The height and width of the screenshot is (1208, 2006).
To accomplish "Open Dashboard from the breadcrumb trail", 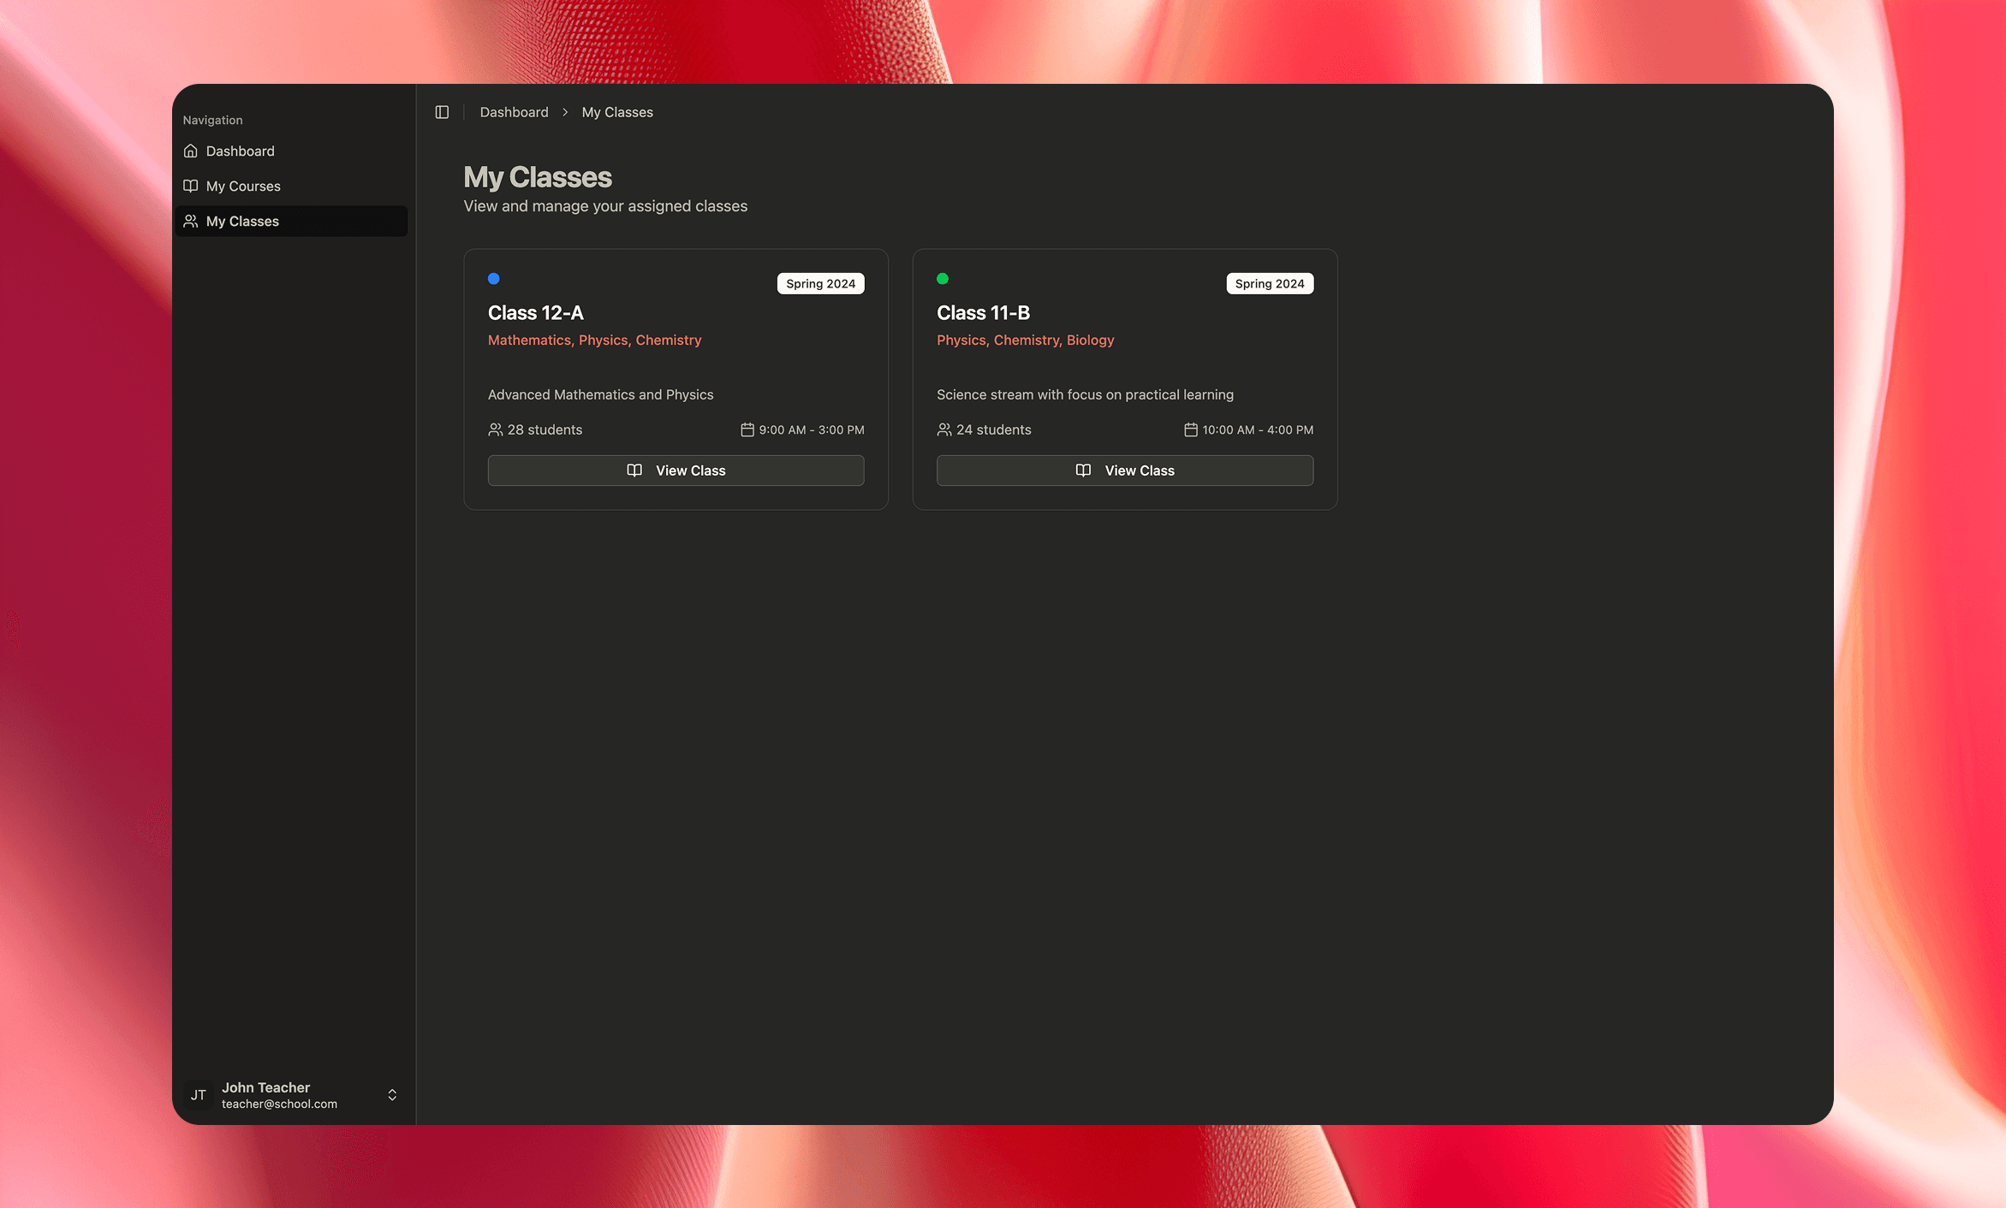I will pyautogui.click(x=514, y=112).
